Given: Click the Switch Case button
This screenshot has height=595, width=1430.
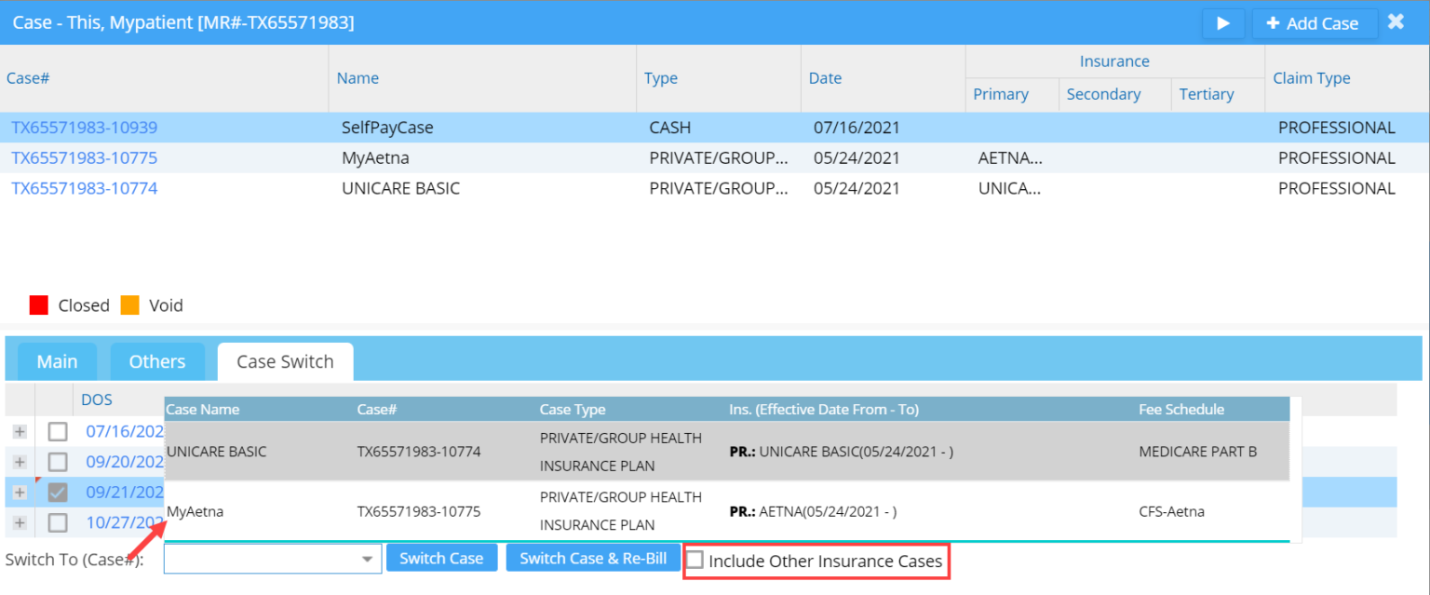Looking at the screenshot, I should pos(441,557).
